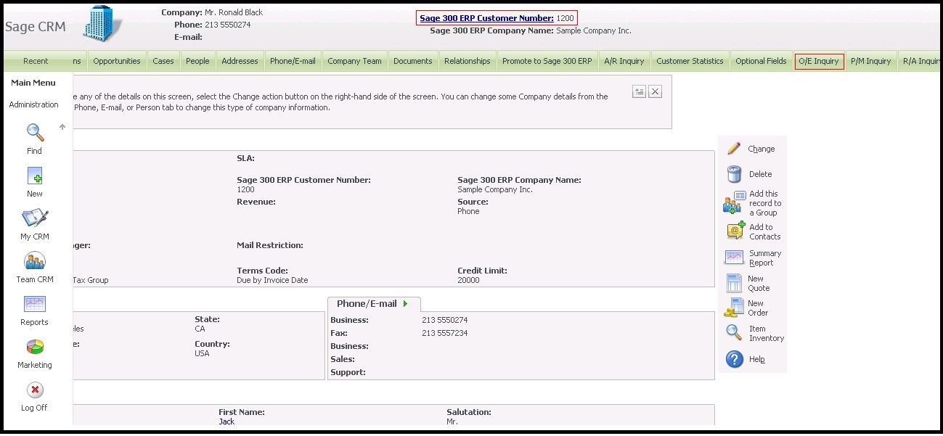Open the Help question mark icon
Image resolution: width=943 pixels, height=436 pixels.
735,359
